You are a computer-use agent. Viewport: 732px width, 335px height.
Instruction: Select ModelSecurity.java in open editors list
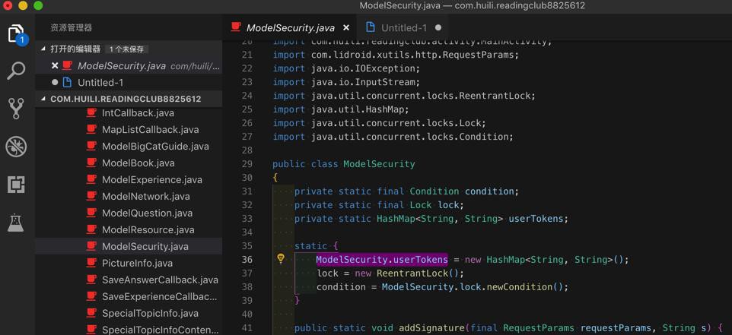point(129,65)
